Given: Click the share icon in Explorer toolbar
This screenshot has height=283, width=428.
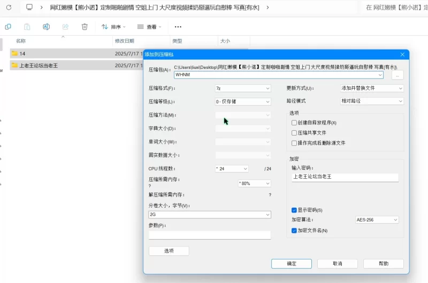Looking at the screenshot, I should [65, 27].
